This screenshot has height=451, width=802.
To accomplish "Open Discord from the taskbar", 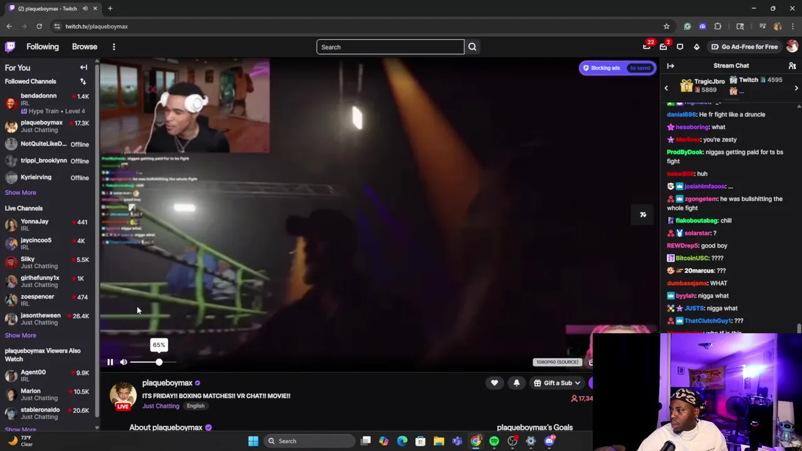I will 549,441.
